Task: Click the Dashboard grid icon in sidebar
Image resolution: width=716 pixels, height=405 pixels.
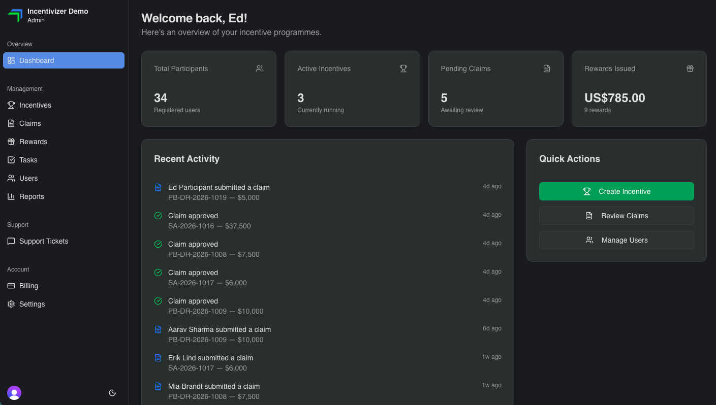Action: pos(11,60)
